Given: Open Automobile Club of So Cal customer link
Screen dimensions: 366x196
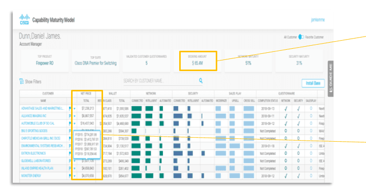Looking at the screenshot, I should coord(38,123).
